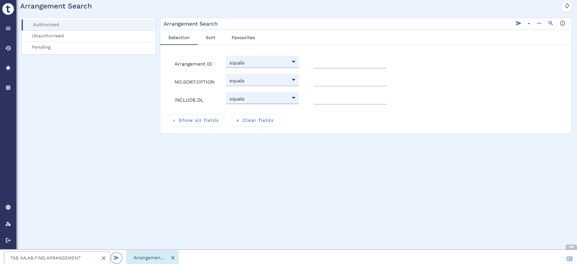Image resolution: width=577 pixels, height=264 pixels.
Task: Open the three-dots more options menu
Action: pyautogui.click(x=539, y=24)
